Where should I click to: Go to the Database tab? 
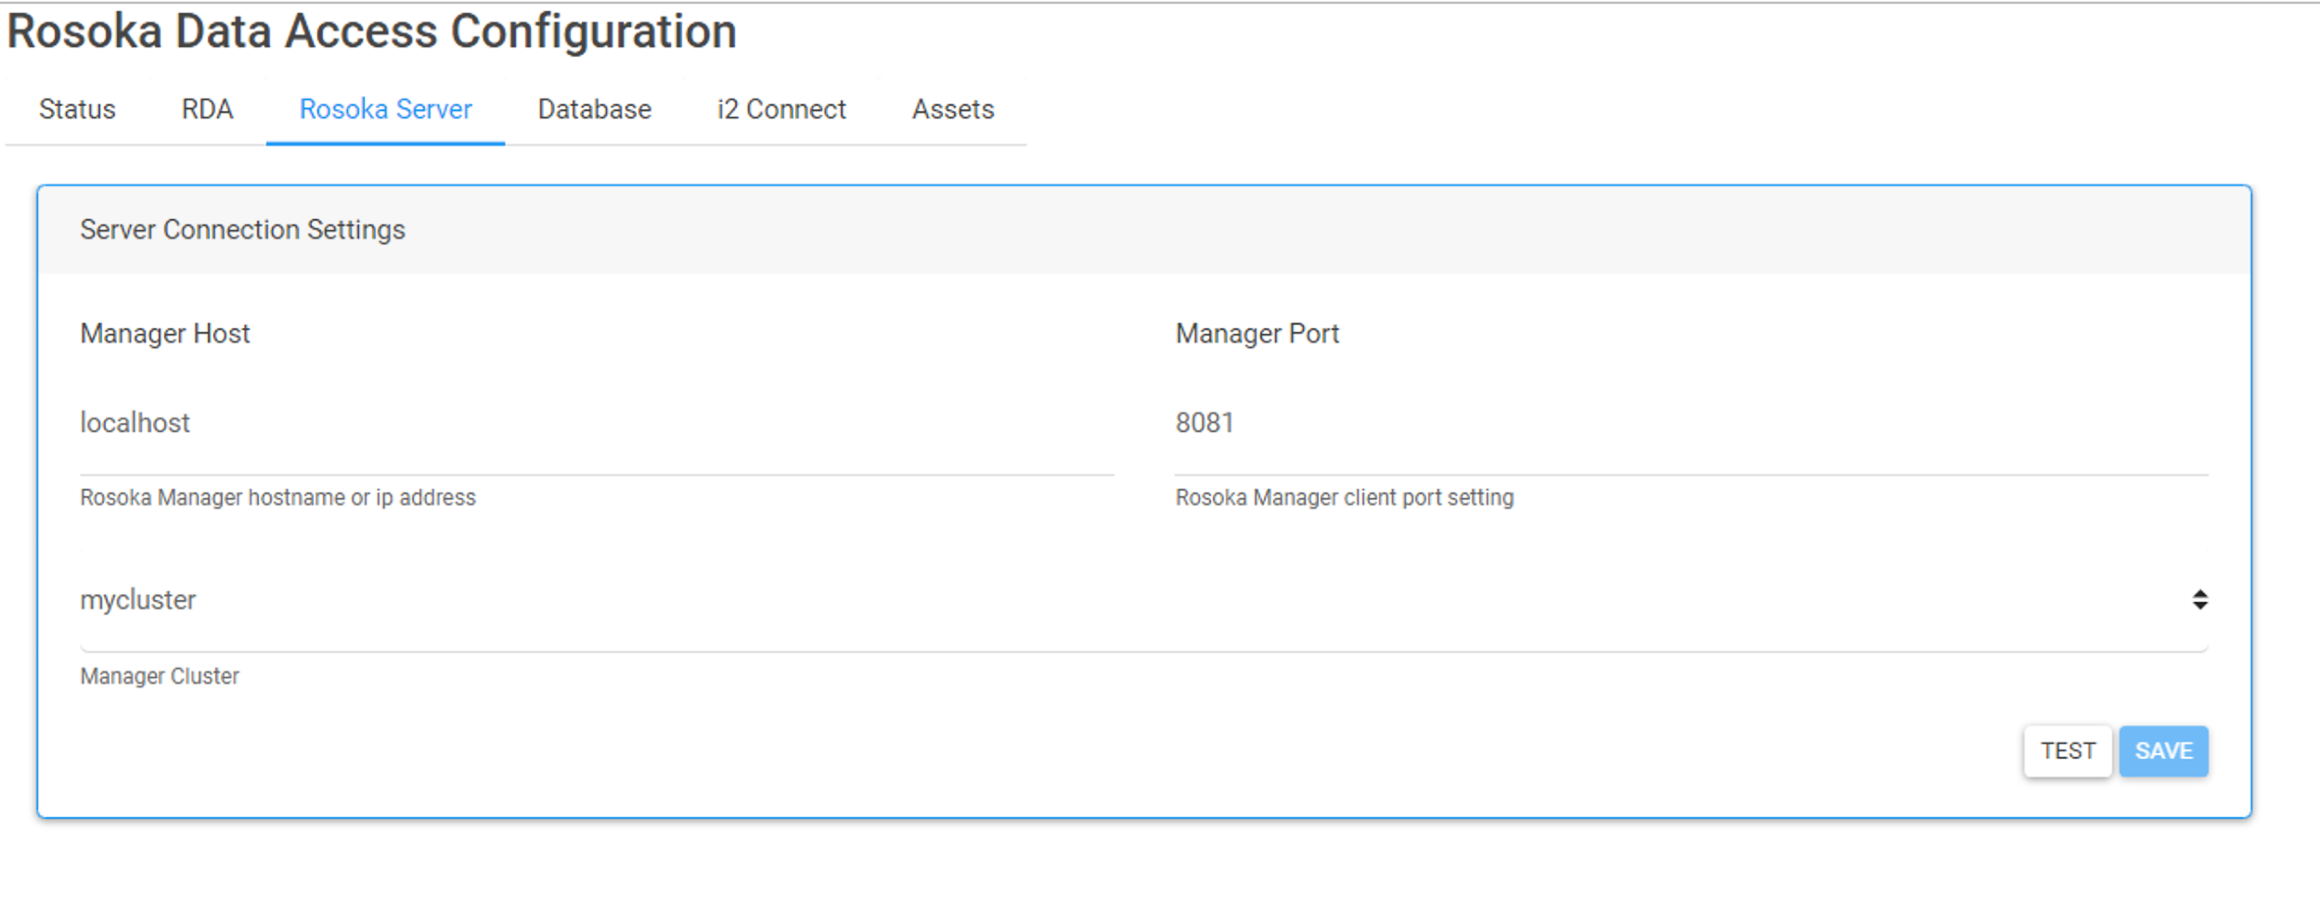tap(594, 109)
